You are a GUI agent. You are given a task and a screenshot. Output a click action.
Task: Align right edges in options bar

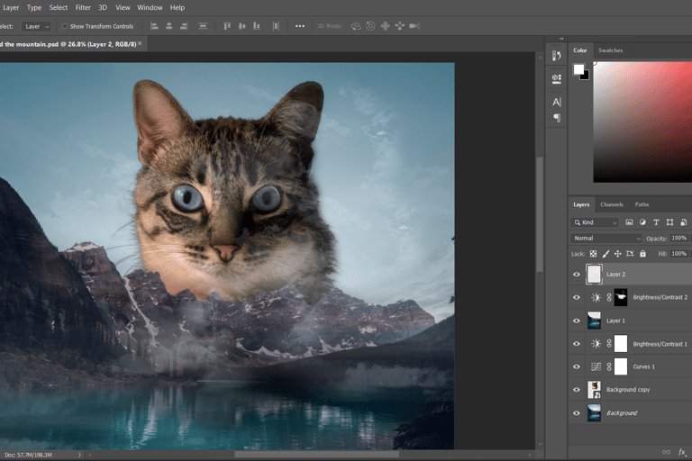click(184, 26)
